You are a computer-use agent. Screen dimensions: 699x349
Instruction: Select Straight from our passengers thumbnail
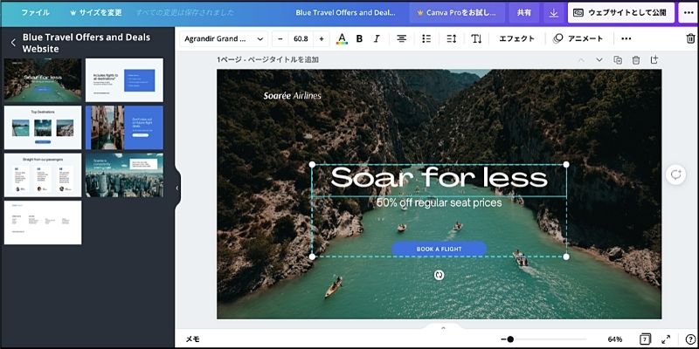43,175
